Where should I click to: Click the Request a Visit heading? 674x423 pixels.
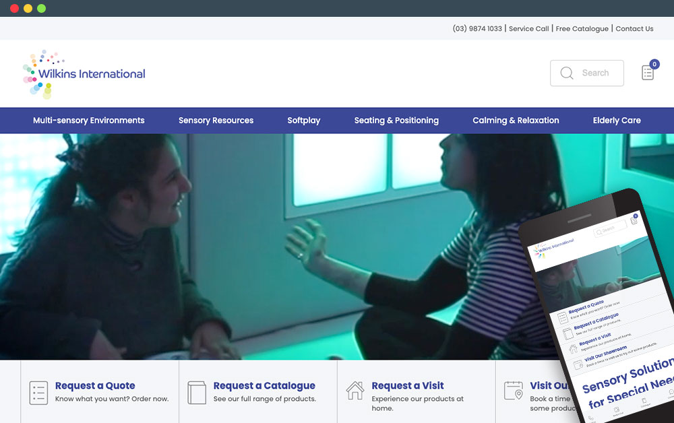coord(408,386)
